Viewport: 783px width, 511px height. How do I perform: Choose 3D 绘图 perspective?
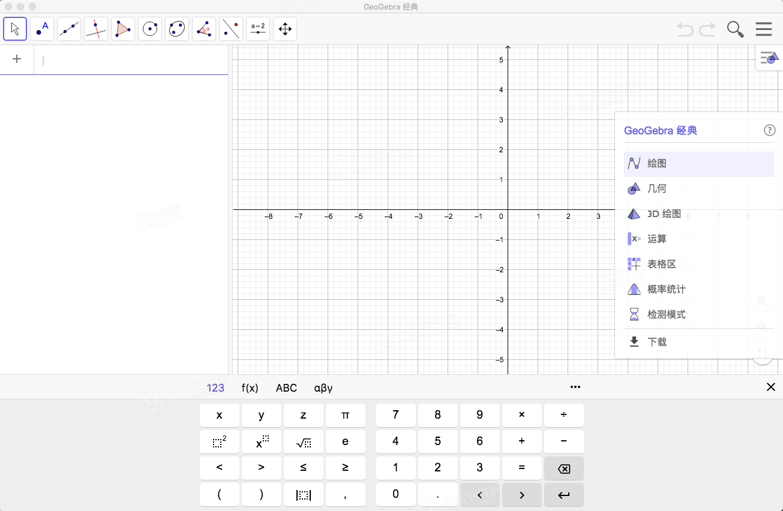click(x=699, y=214)
